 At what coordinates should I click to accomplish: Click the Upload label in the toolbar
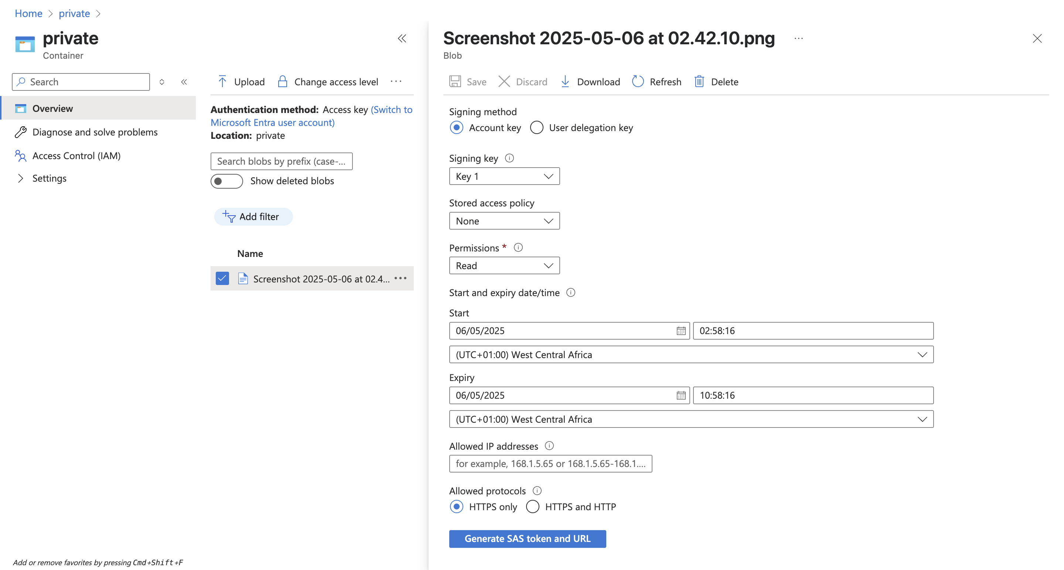(x=249, y=82)
